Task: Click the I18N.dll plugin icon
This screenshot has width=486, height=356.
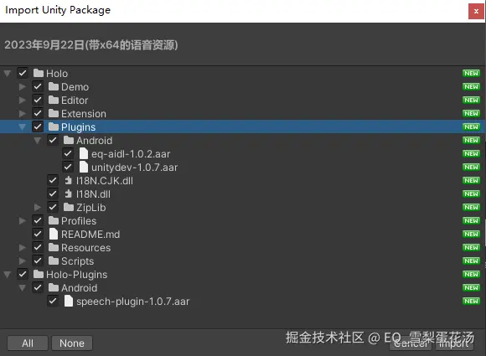Action: [68, 194]
